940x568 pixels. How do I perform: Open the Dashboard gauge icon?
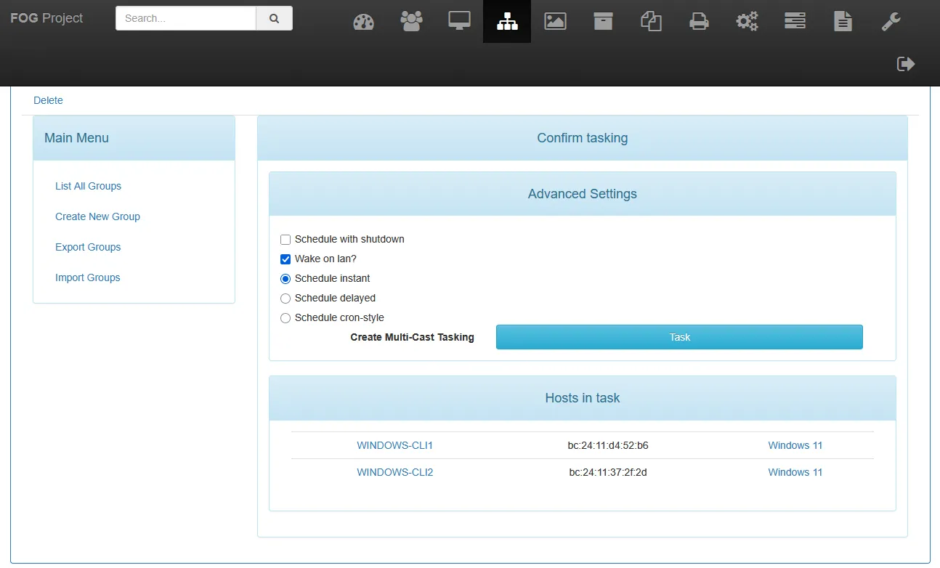[x=363, y=22]
